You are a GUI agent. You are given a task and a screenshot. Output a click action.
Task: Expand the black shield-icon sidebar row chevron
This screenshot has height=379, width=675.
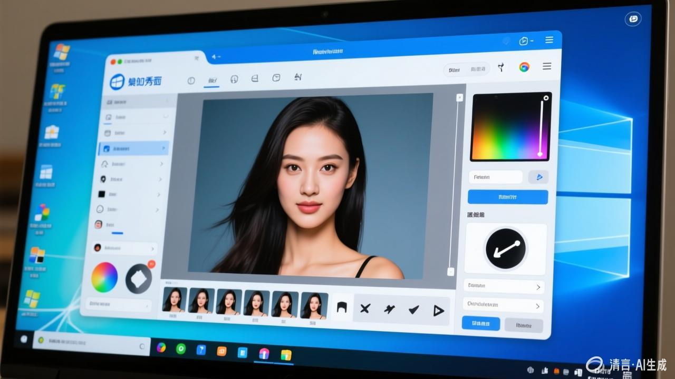[x=160, y=179]
